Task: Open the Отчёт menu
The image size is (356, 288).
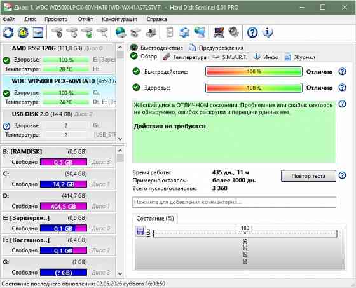Action: [x=85, y=19]
